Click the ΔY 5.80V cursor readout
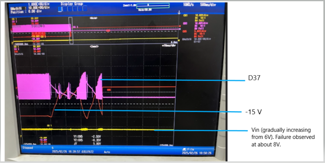 click(x=87, y=143)
